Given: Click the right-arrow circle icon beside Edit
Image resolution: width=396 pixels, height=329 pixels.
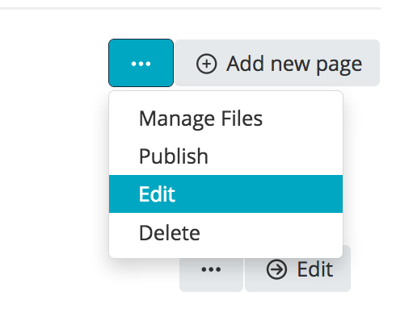Looking at the screenshot, I should 276,269.
